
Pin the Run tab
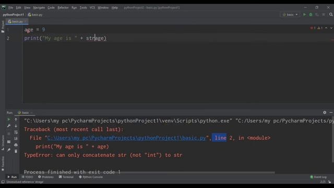tap(9, 150)
